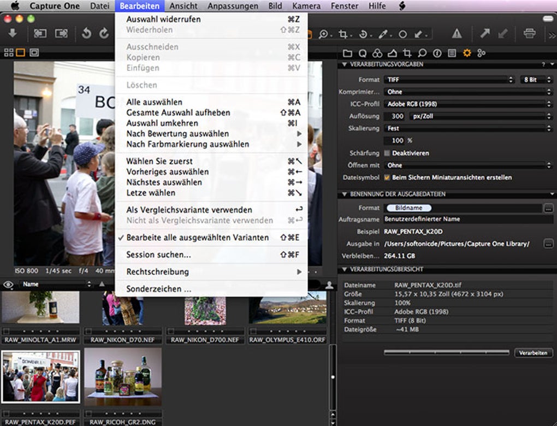Click the browse button next to Ausgabe in
Image resolution: width=557 pixels, height=426 pixels.
coord(548,244)
